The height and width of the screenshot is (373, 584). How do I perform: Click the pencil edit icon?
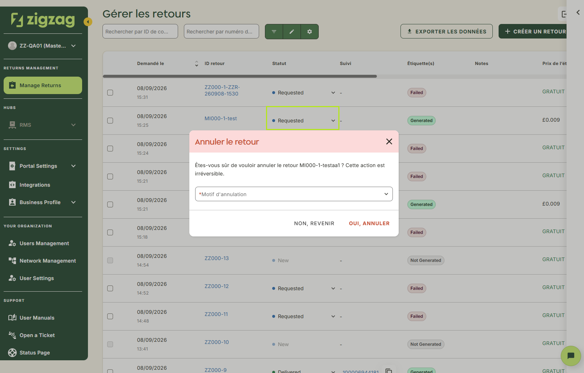click(x=291, y=32)
